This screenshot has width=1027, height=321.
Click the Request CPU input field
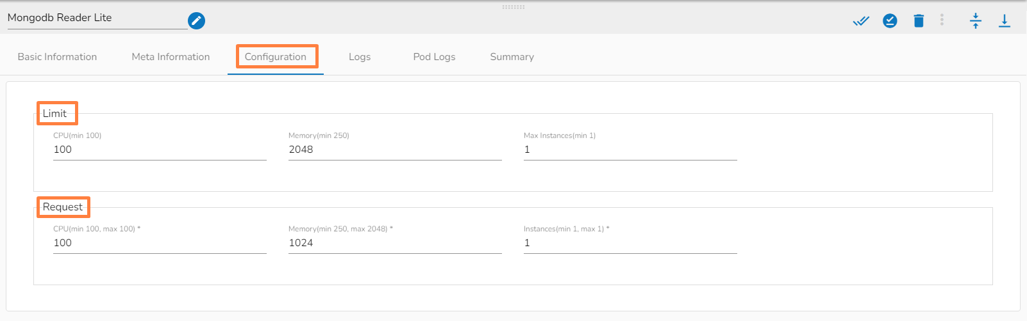(160, 243)
